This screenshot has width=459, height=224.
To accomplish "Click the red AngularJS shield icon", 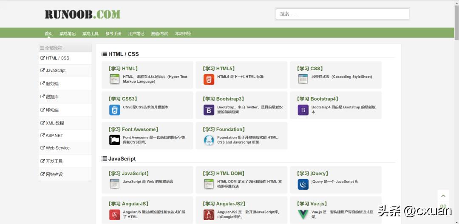I will coord(114,215).
